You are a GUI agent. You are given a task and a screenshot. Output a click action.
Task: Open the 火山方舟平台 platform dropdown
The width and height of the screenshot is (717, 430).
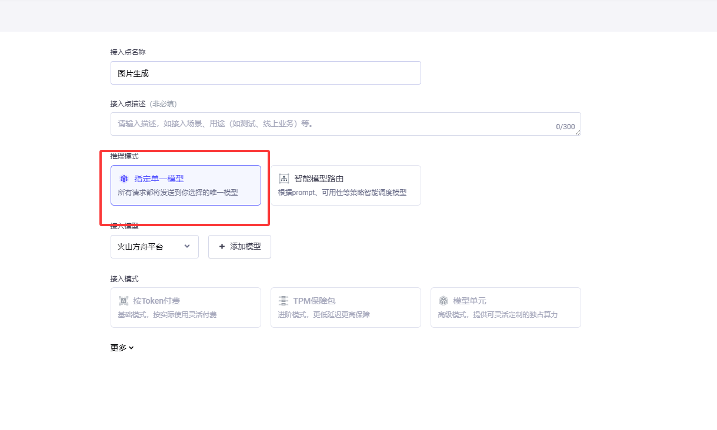point(154,247)
